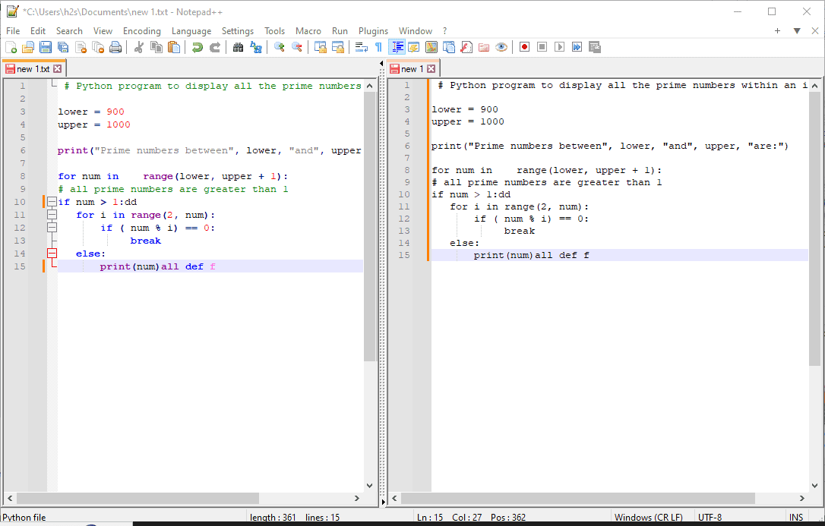Image resolution: width=825 pixels, height=526 pixels.
Task: Click Windows (CR LF) in status bar
Action: [x=648, y=518]
